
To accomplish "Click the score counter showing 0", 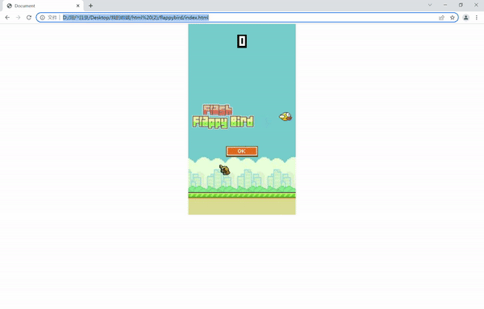I will click(242, 41).
